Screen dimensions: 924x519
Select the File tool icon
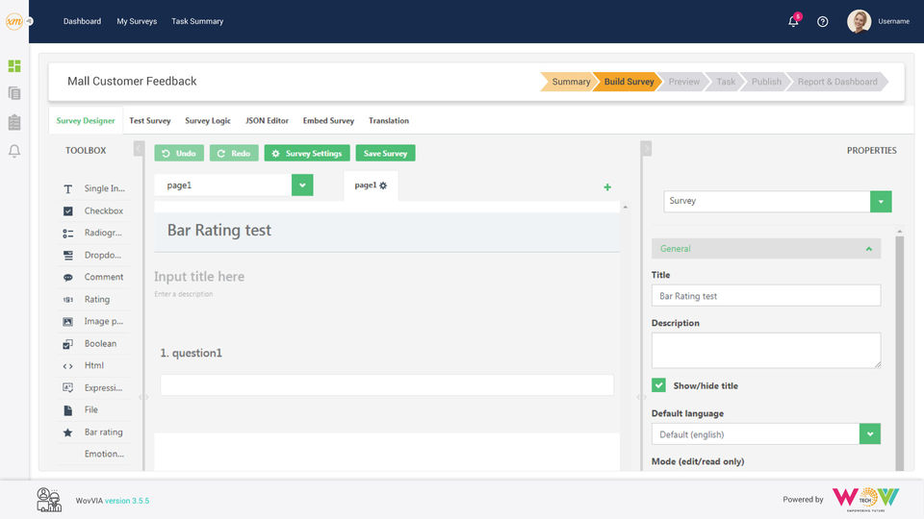click(67, 410)
